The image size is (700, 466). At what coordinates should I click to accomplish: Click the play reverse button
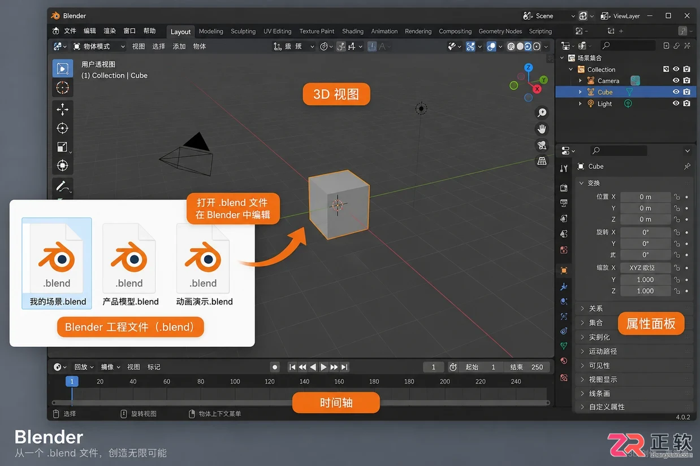point(313,367)
